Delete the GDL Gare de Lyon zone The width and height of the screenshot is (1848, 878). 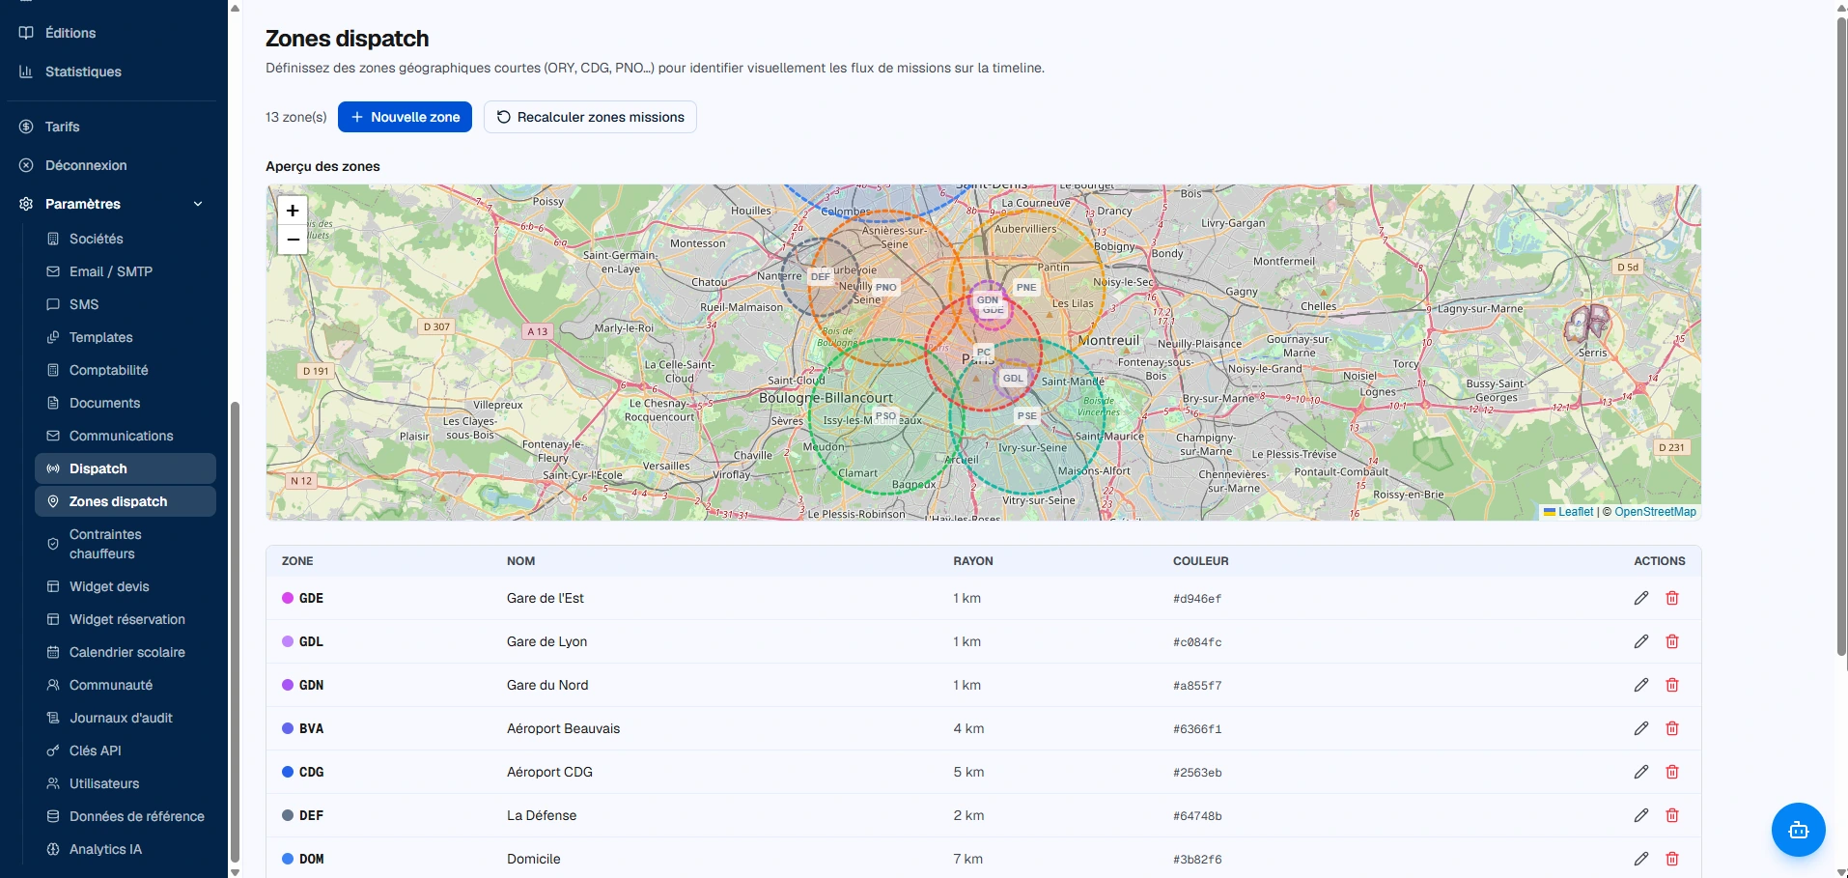1672,641
